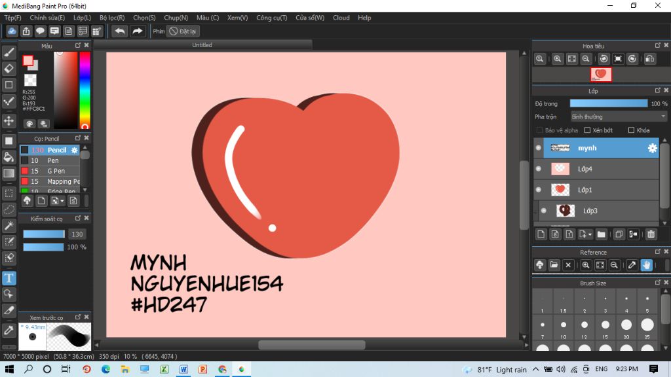The width and height of the screenshot is (671, 377).
Task: Click the rainbow hue bar
Action: pos(85,90)
